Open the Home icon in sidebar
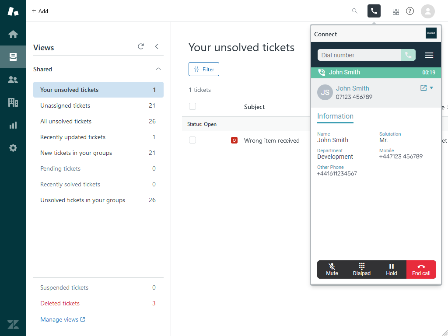The width and height of the screenshot is (448, 336). point(13,34)
